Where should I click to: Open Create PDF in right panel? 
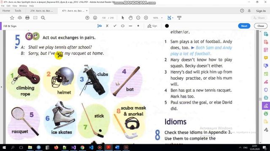tap(266, 42)
